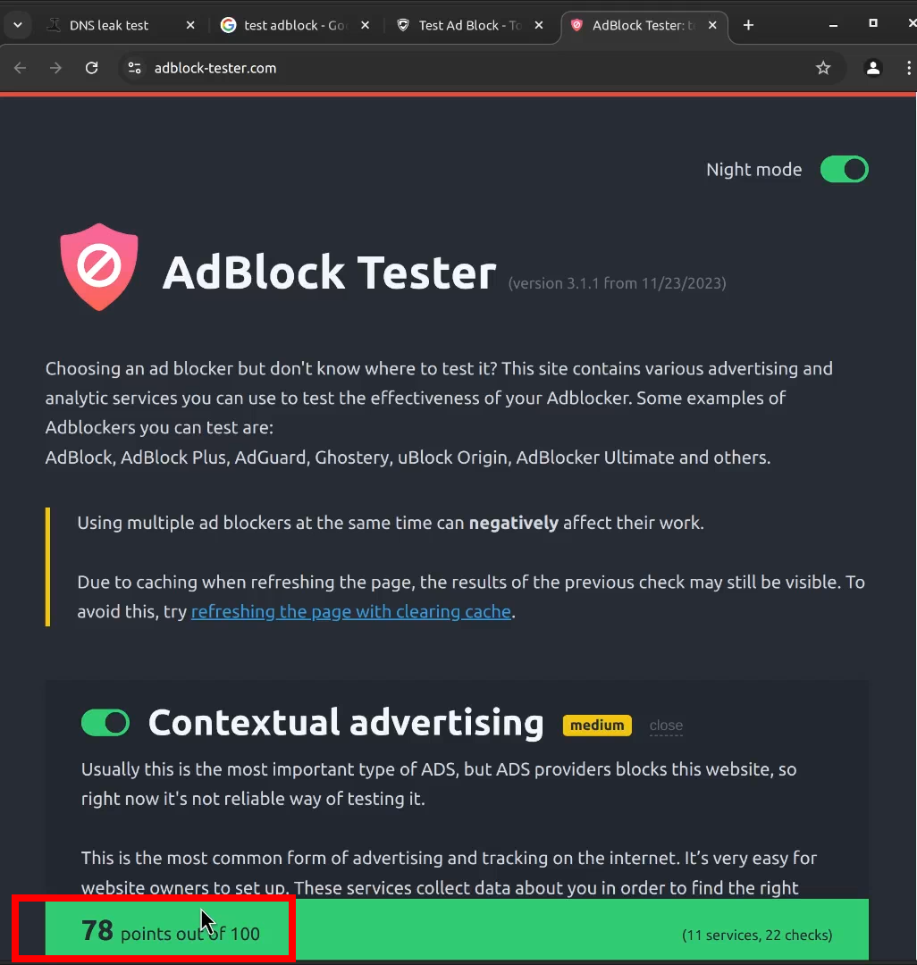Open the browser profile icon
Viewport: 917px width, 965px height.
[872, 68]
